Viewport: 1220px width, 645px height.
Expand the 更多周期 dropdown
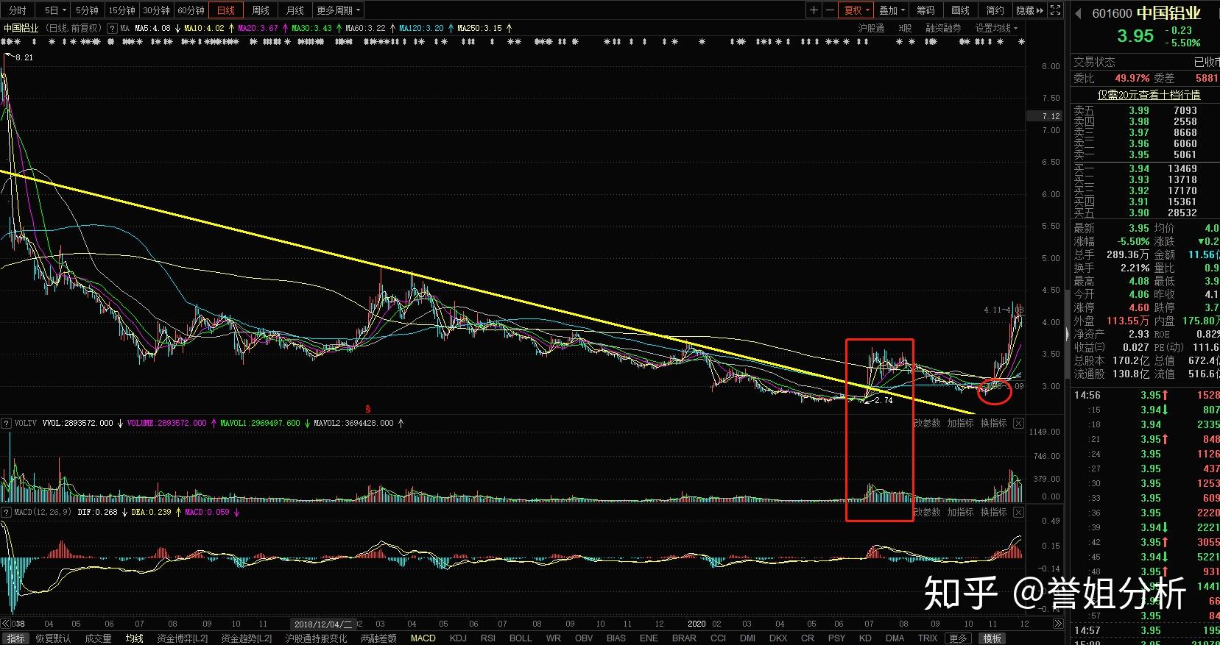pos(339,10)
